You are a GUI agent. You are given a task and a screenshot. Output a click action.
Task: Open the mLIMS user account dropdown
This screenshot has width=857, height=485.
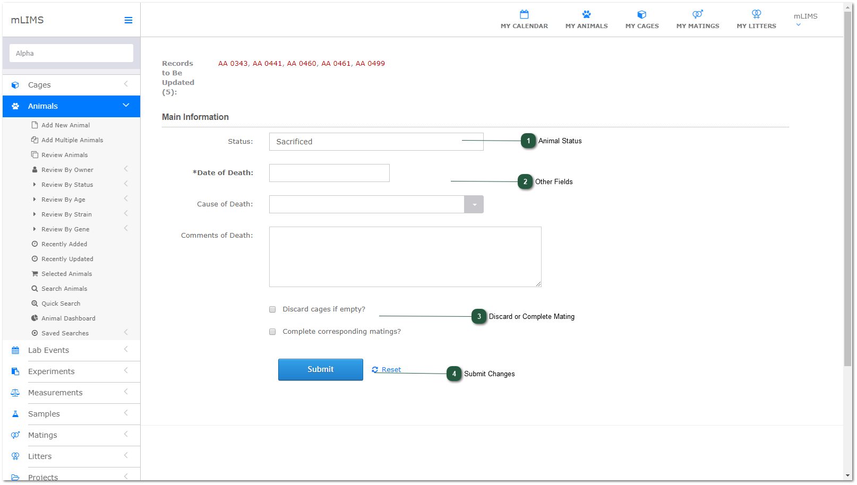coord(805,20)
